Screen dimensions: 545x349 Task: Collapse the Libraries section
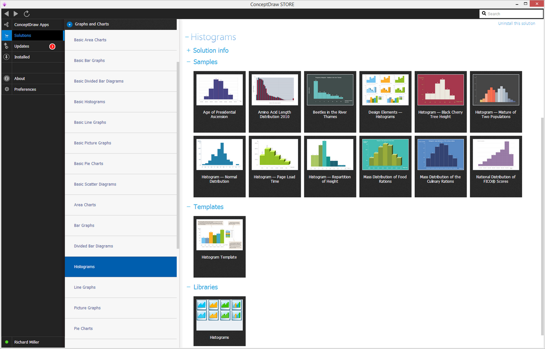[x=189, y=287]
